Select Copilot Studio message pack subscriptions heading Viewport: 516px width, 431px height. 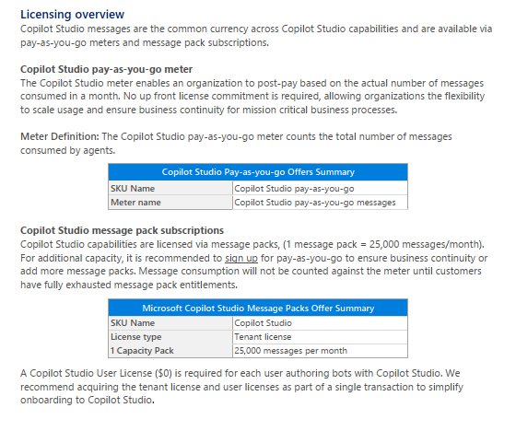[122, 230]
